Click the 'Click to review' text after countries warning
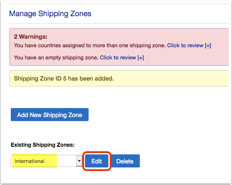 tap(185, 45)
